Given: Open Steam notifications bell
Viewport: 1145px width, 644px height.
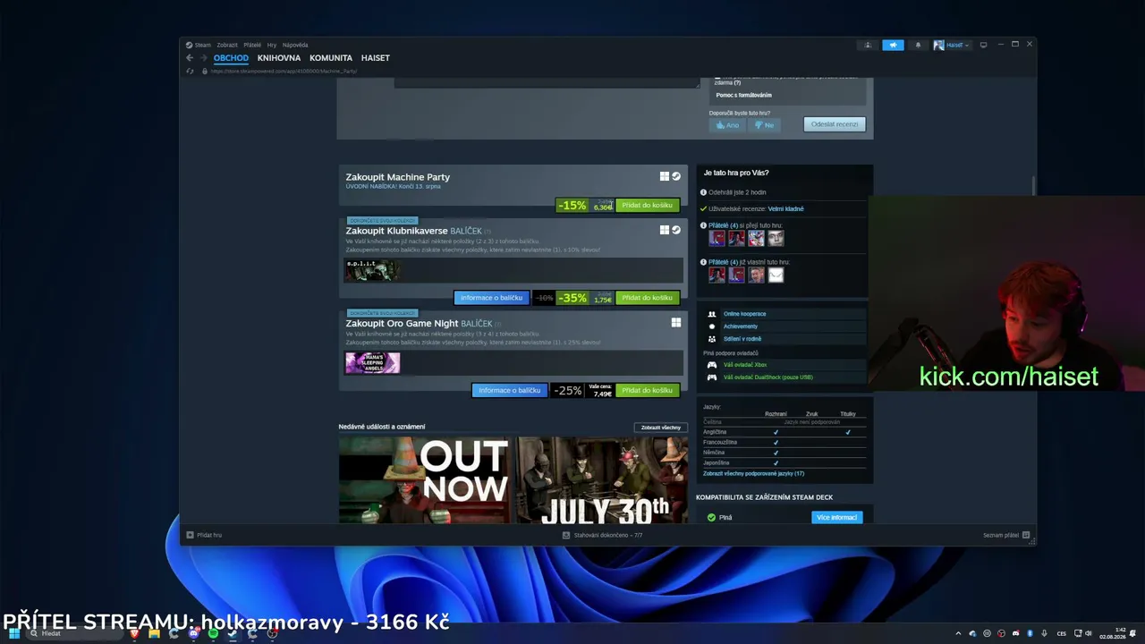Looking at the screenshot, I should pos(918,45).
